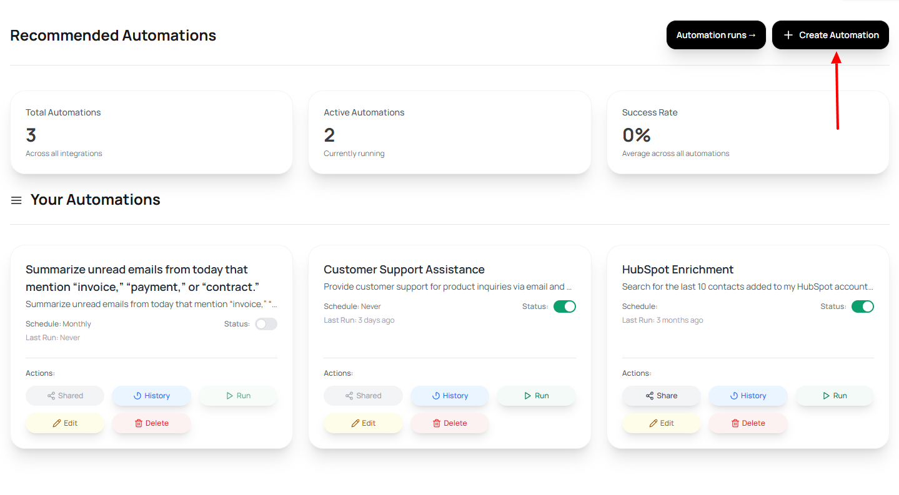
Task: Click the pencil icon on Summarize emails Edit
Action: click(x=57, y=423)
